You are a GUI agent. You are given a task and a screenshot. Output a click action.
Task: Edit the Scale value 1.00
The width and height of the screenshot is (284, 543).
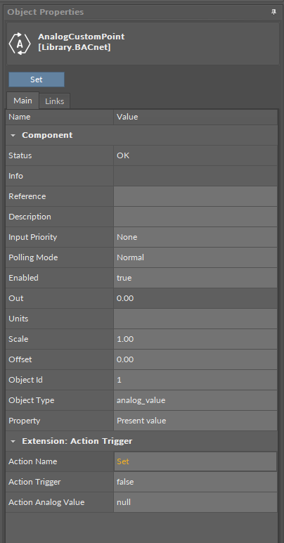pyautogui.click(x=195, y=339)
